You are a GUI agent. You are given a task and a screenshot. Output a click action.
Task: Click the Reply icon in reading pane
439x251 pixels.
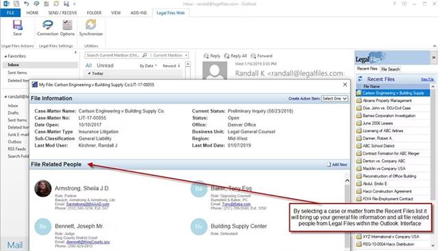[x=206, y=56]
